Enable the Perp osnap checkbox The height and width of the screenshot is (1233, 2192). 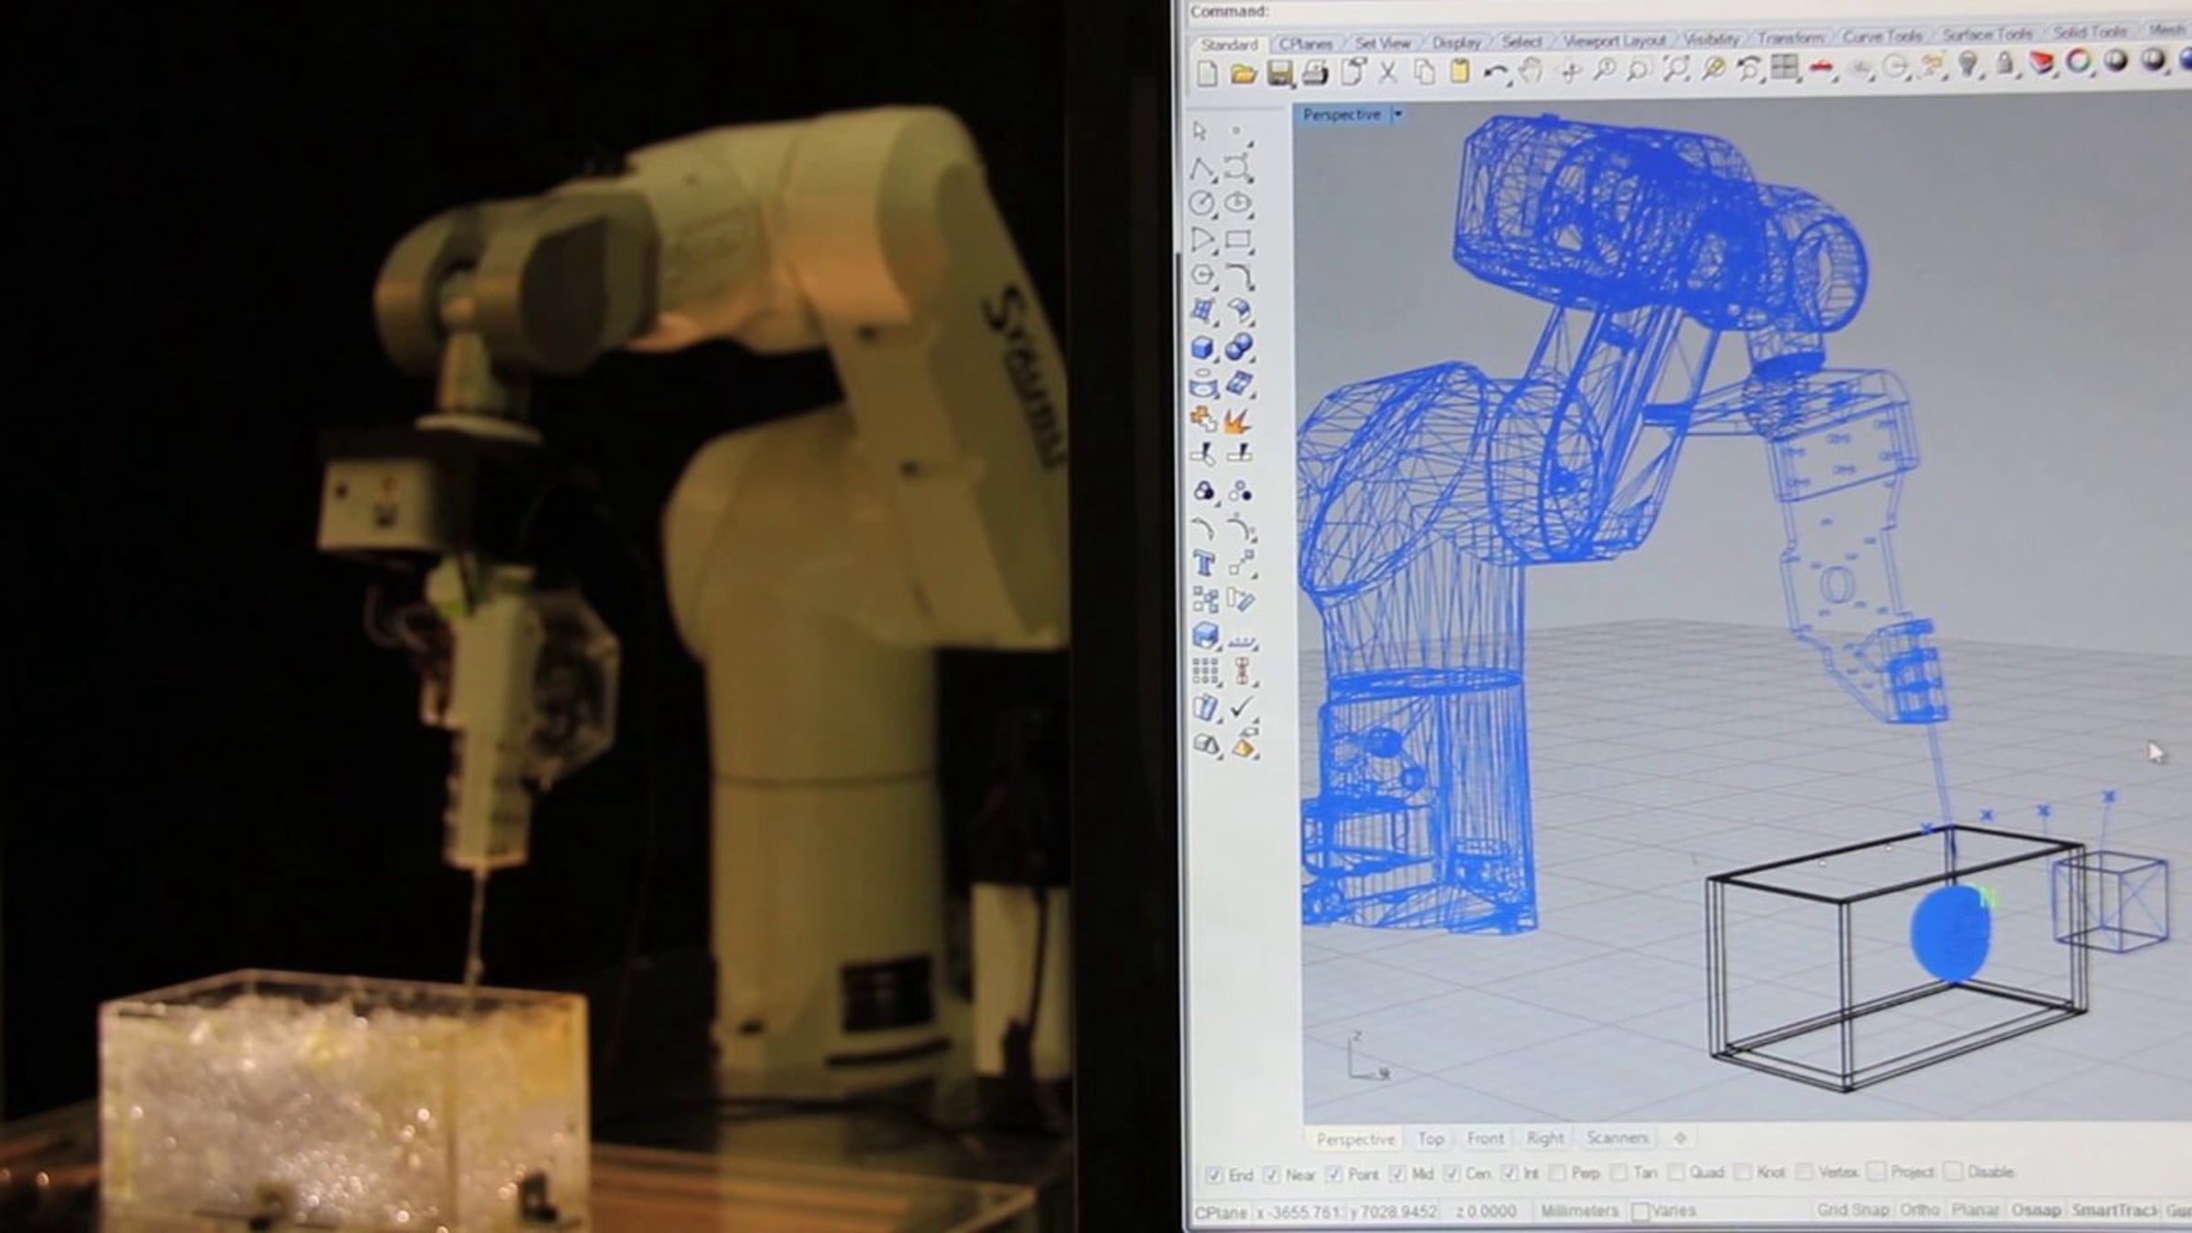[x=1558, y=1173]
